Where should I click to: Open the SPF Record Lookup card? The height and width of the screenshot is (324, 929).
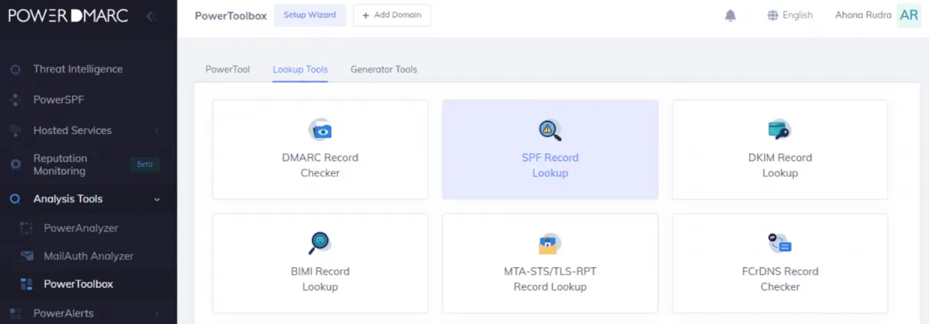point(550,149)
